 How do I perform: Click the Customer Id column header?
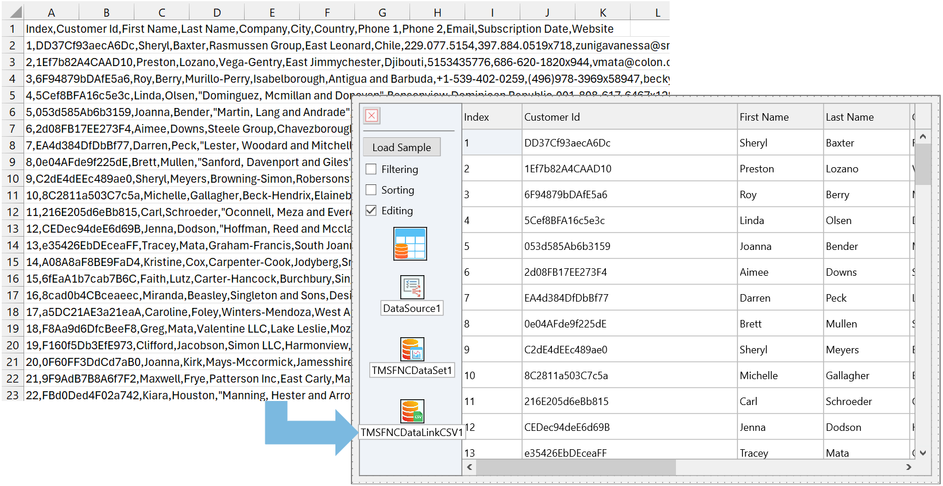629,117
